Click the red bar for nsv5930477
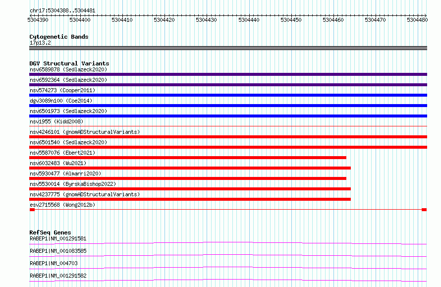 click(x=188, y=178)
